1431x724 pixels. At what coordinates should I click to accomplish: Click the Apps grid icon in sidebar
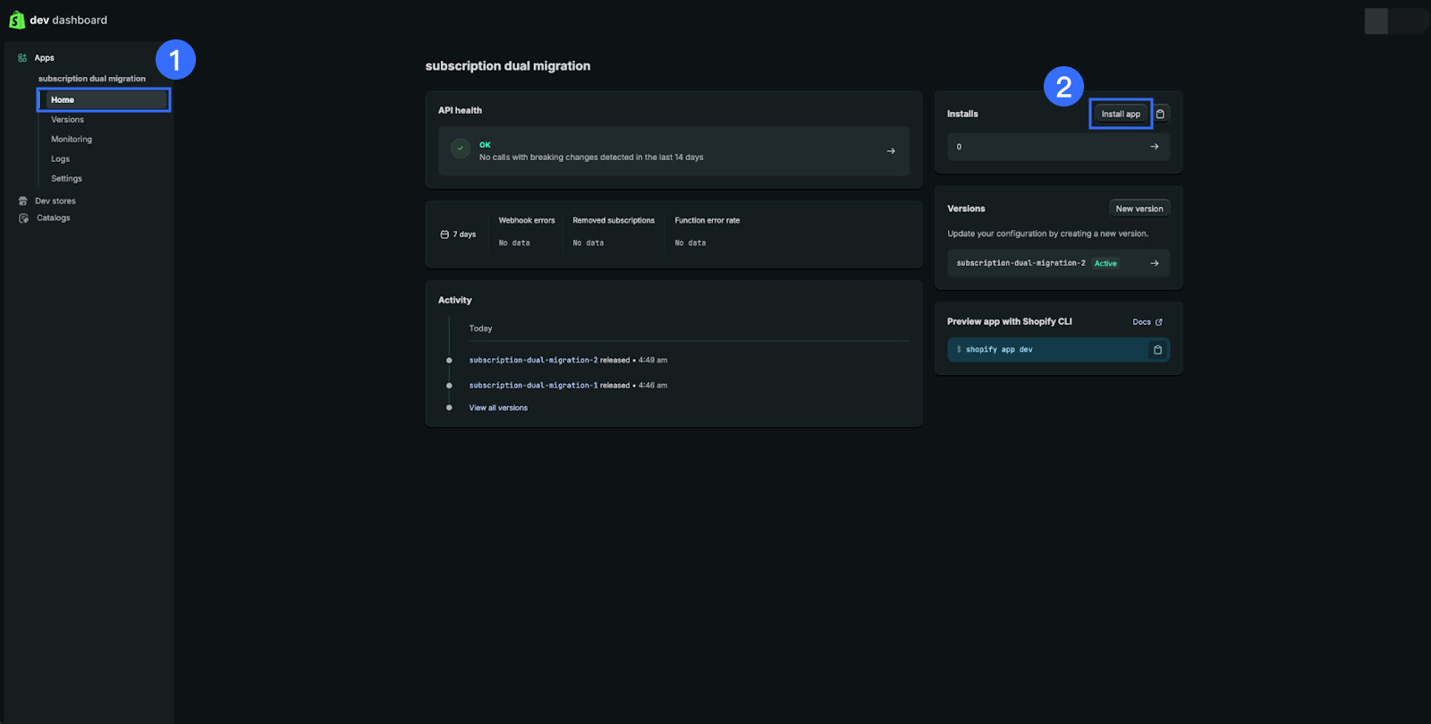click(22, 58)
